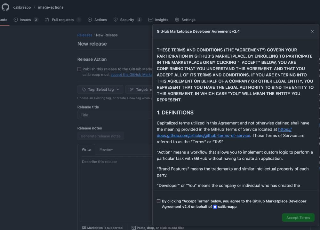Click the 1. DEFINITIONS heading

tap(175, 113)
